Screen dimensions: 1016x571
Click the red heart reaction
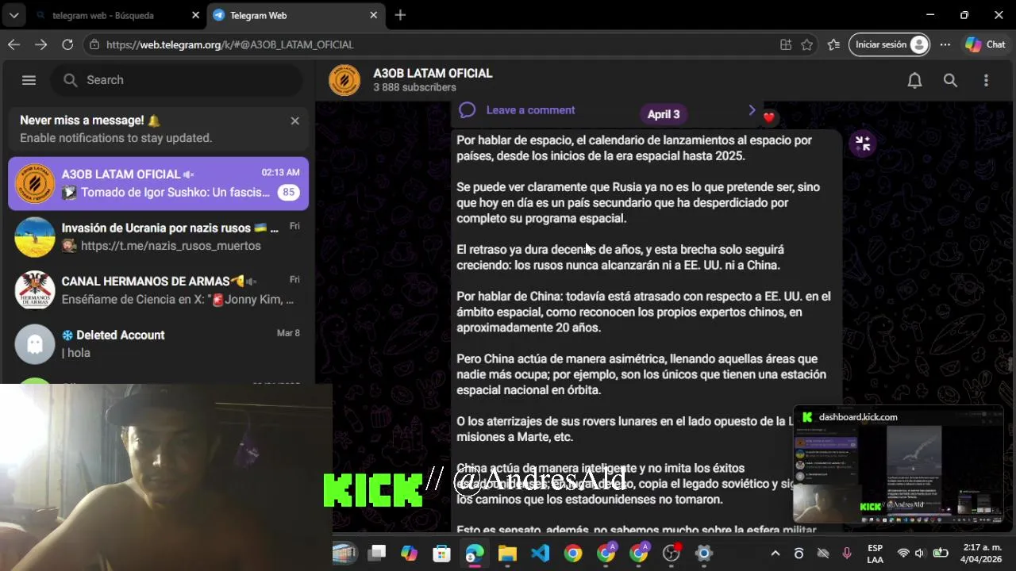tap(768, 118)
